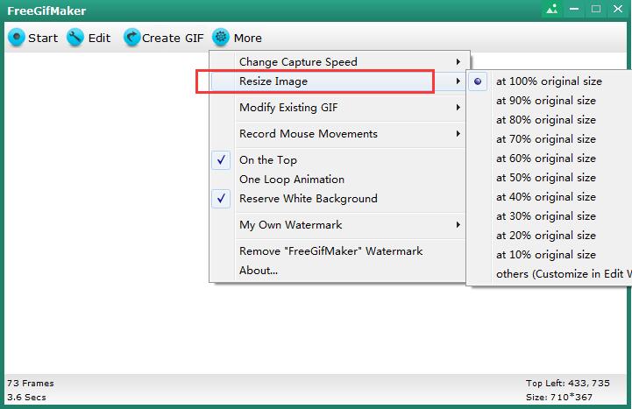Expand My Own Watermark submenu arrow
Screen dimensions: 632x409
click(x=458, y=224)
